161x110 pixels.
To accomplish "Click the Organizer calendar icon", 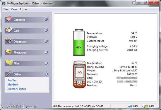I will pyautogui.click(x=9, y=41).
